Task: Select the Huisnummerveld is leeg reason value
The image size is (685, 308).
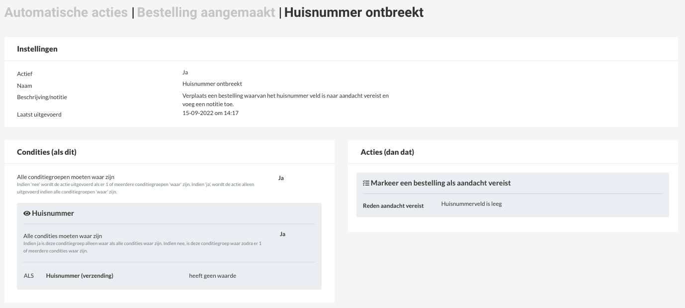Action: coord(471,204)
